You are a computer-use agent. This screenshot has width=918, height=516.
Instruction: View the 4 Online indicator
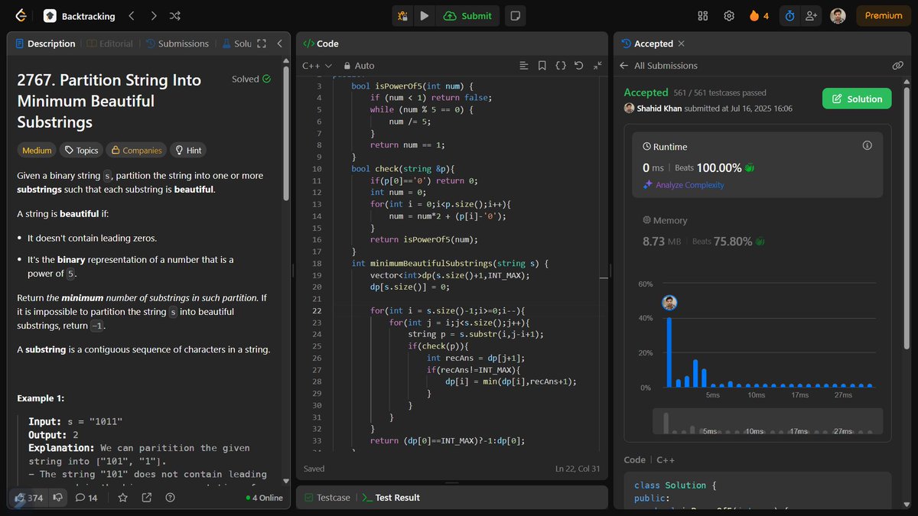pyautogui.click(x=265, y=498)
